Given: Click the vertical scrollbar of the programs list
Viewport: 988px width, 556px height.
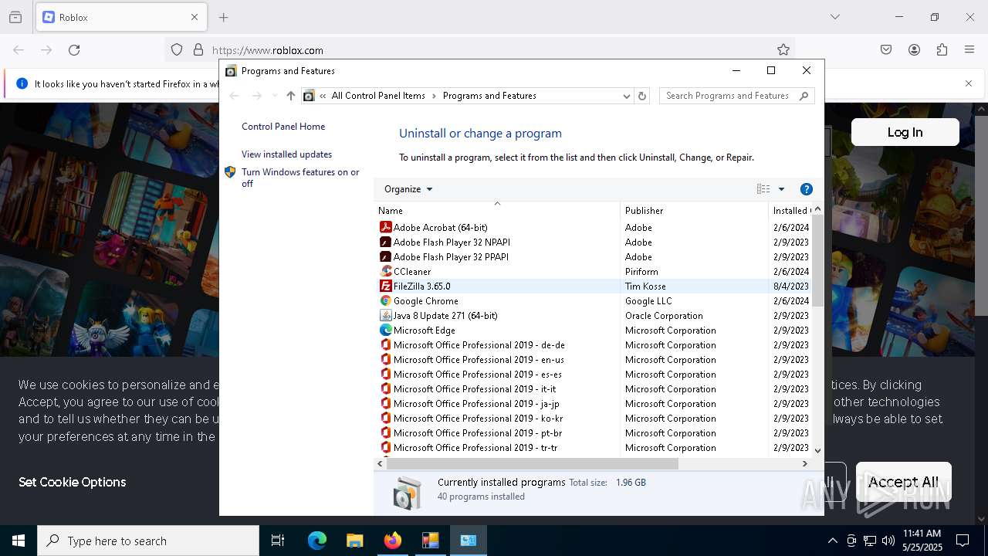Looking at the screenshot, I should [817, 260].
